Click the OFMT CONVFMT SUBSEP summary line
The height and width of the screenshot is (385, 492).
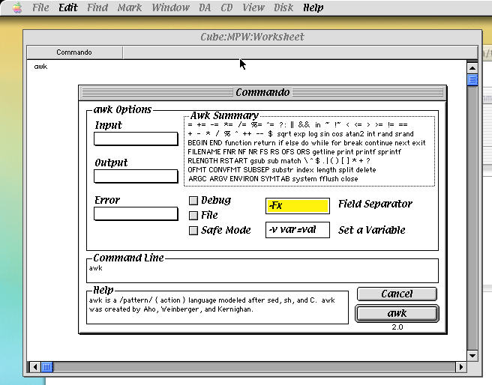[x=282, y=170]
